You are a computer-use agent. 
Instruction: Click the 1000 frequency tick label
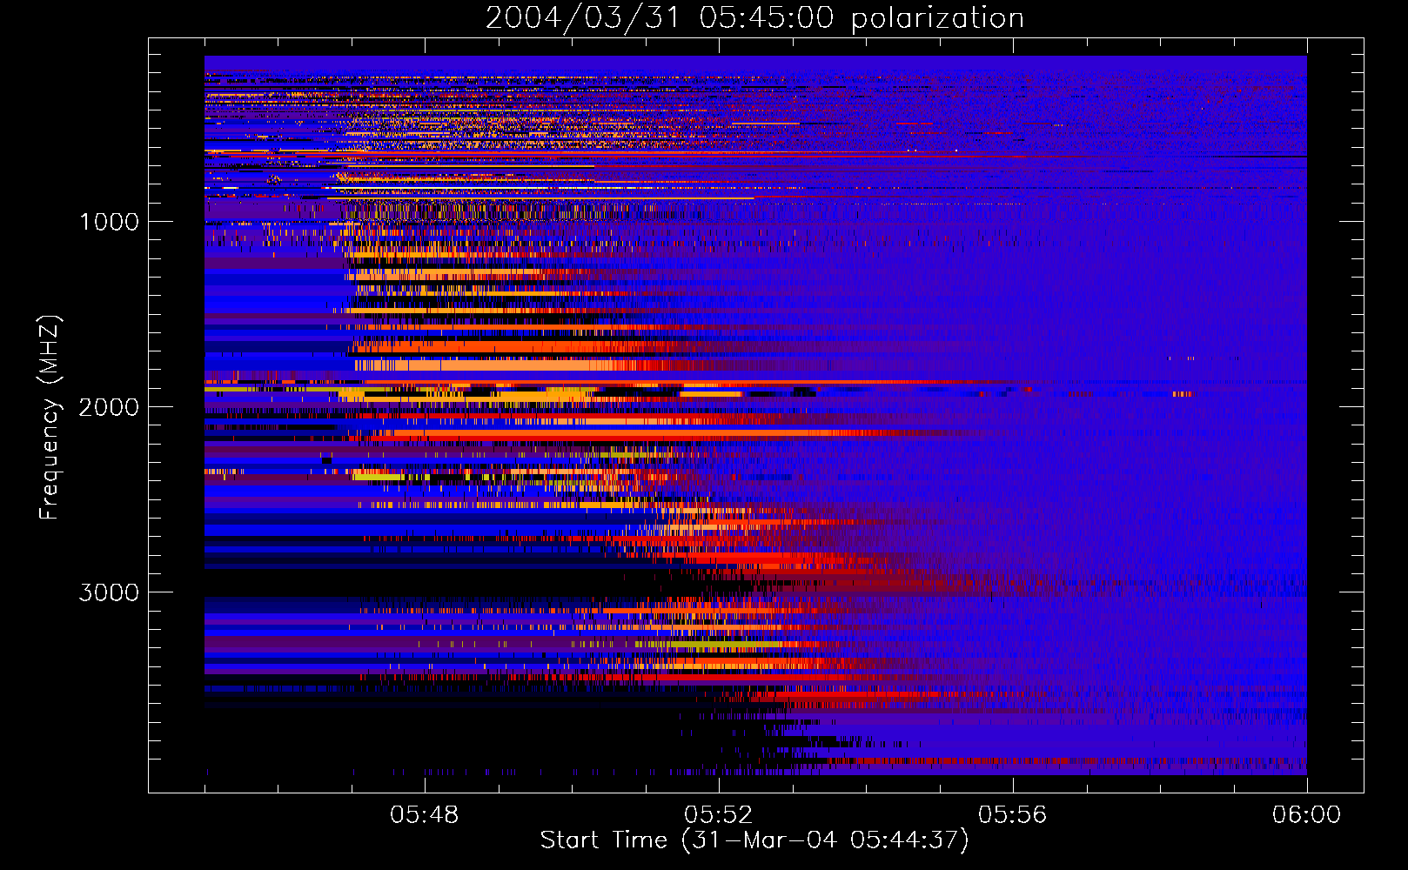[x=109, y=221]
